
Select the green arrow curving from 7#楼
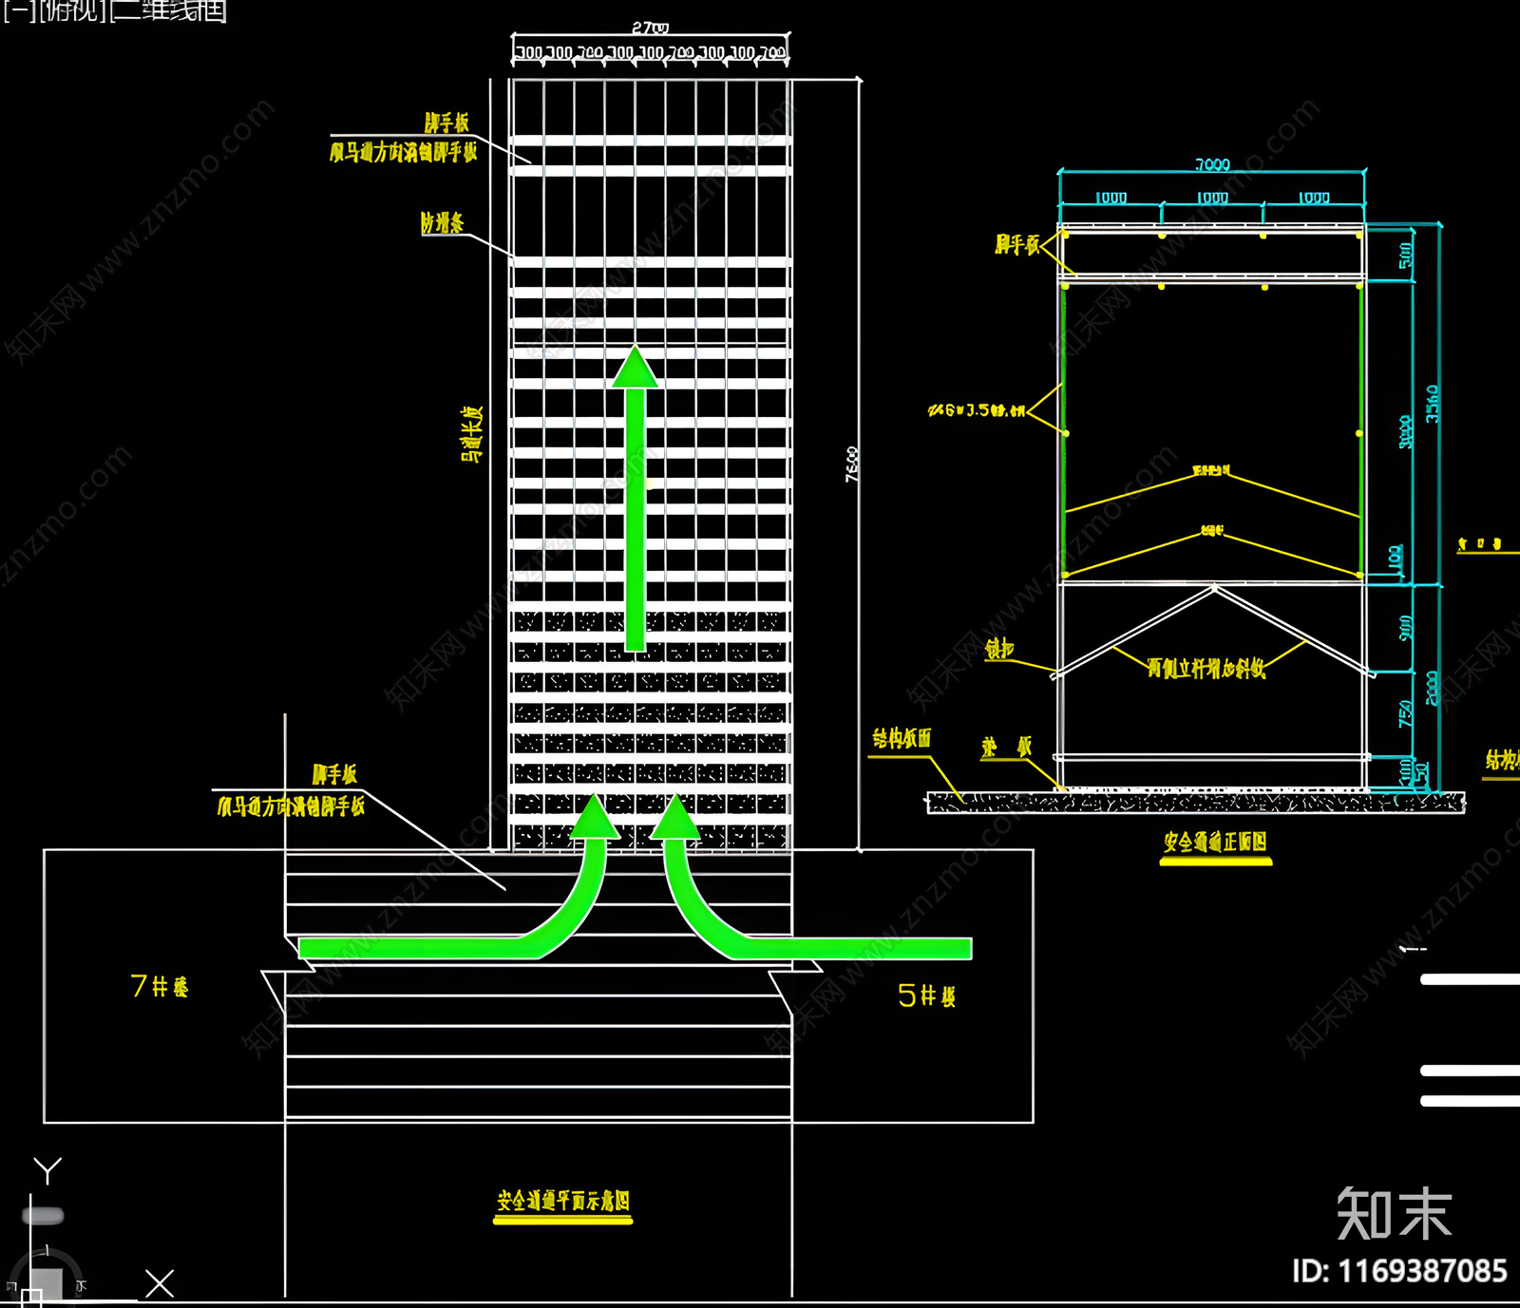(459, 878)
